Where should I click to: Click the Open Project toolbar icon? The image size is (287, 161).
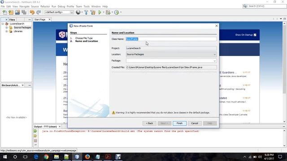point(17,12)
